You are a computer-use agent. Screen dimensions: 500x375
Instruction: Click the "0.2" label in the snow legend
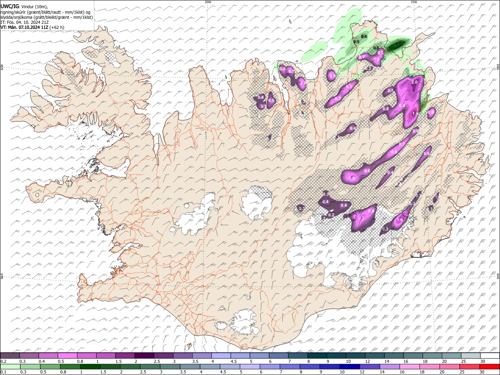tap(4, 361)
